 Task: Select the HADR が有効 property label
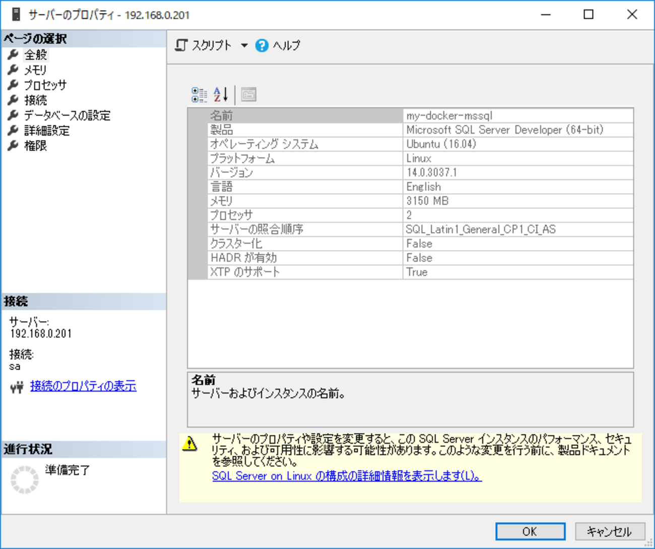244,258
